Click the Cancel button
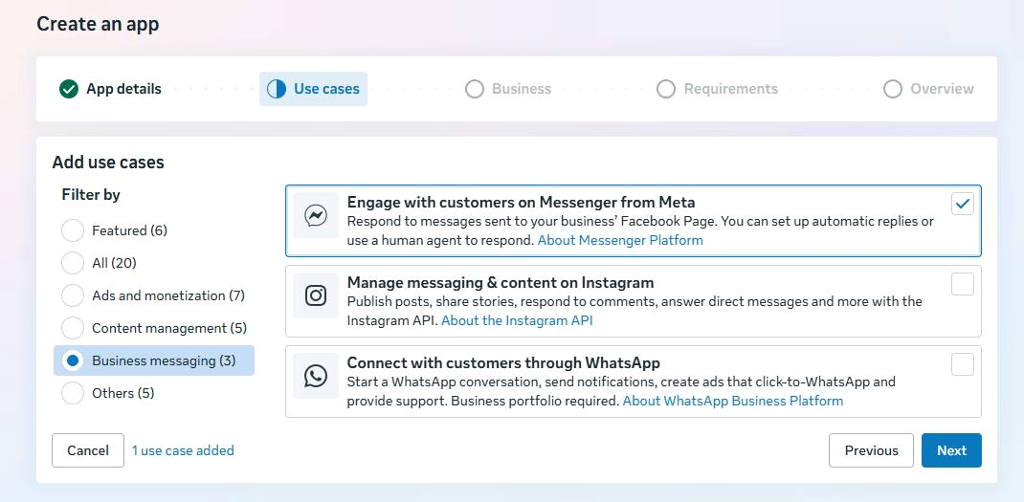1024x502 pixels. point(88,450)
